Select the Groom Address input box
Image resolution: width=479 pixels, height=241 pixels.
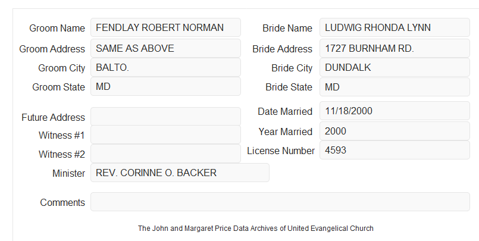[x=165, y=48]
